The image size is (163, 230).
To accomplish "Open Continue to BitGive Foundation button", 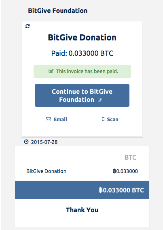I will pos(82,95).
